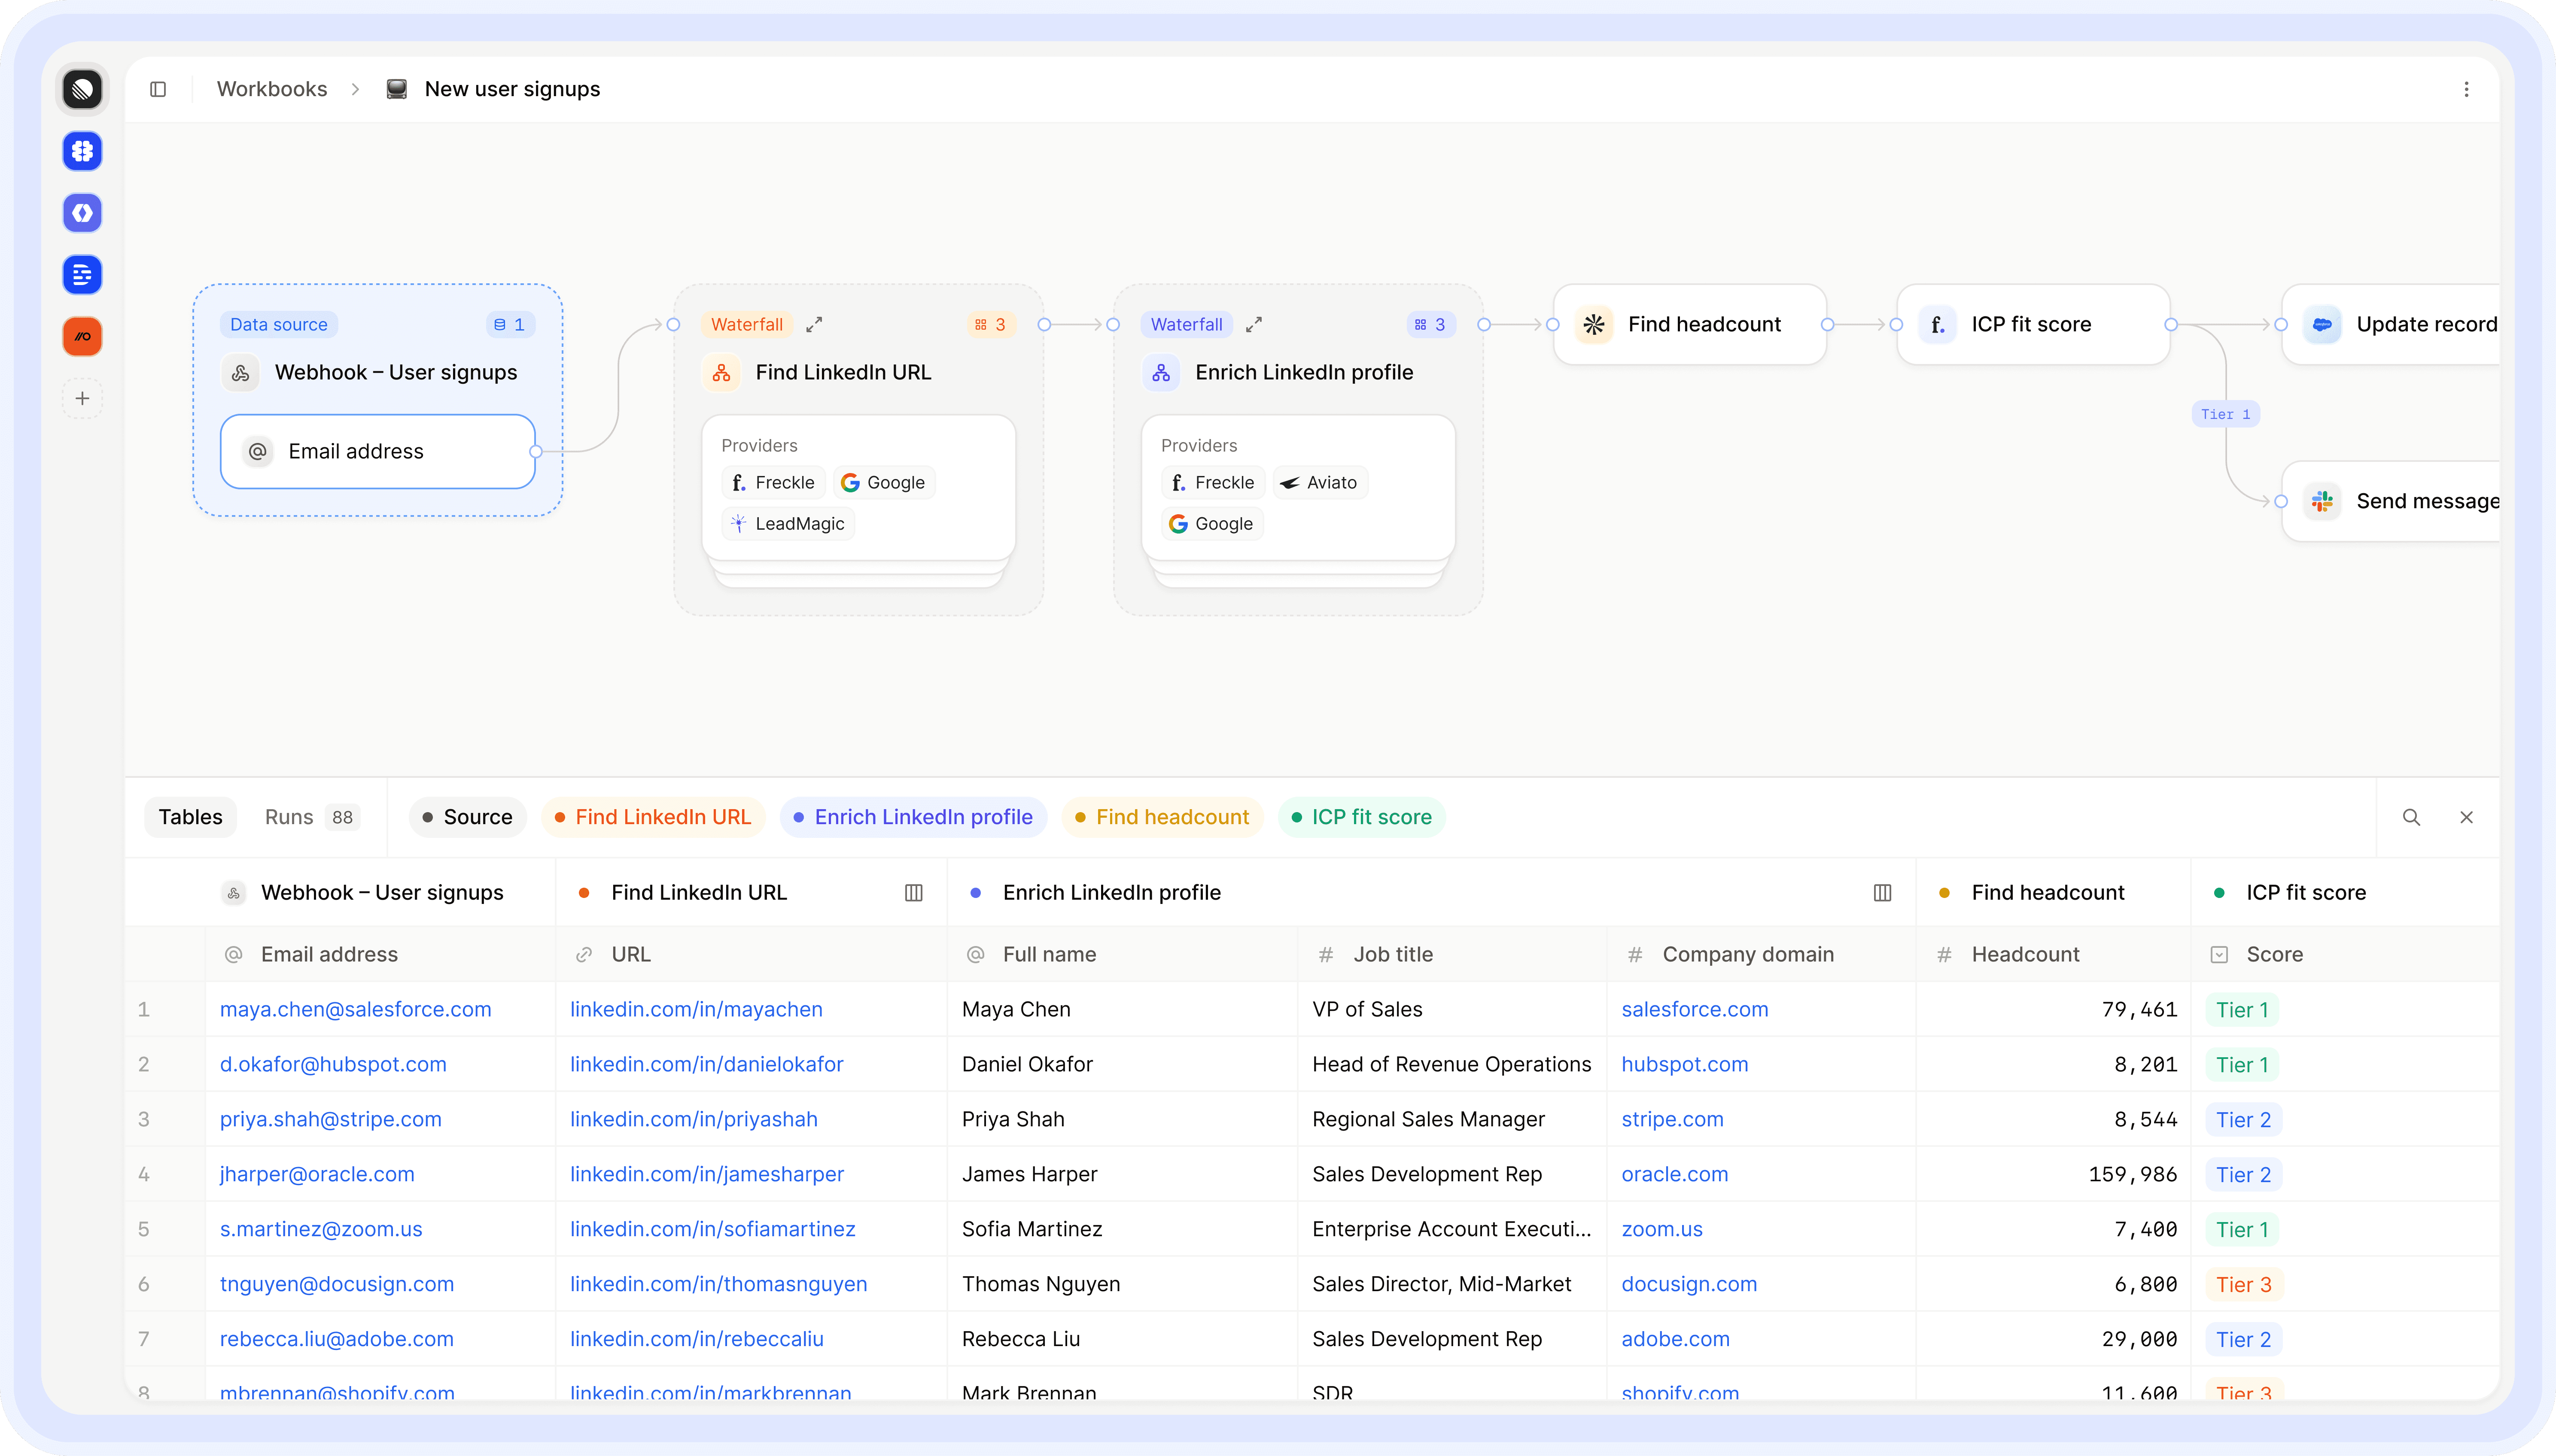Switch to the Tables tab
Image resolution: width=2556 pixels, height=1456 pixels.
click(x=190, y=817)
